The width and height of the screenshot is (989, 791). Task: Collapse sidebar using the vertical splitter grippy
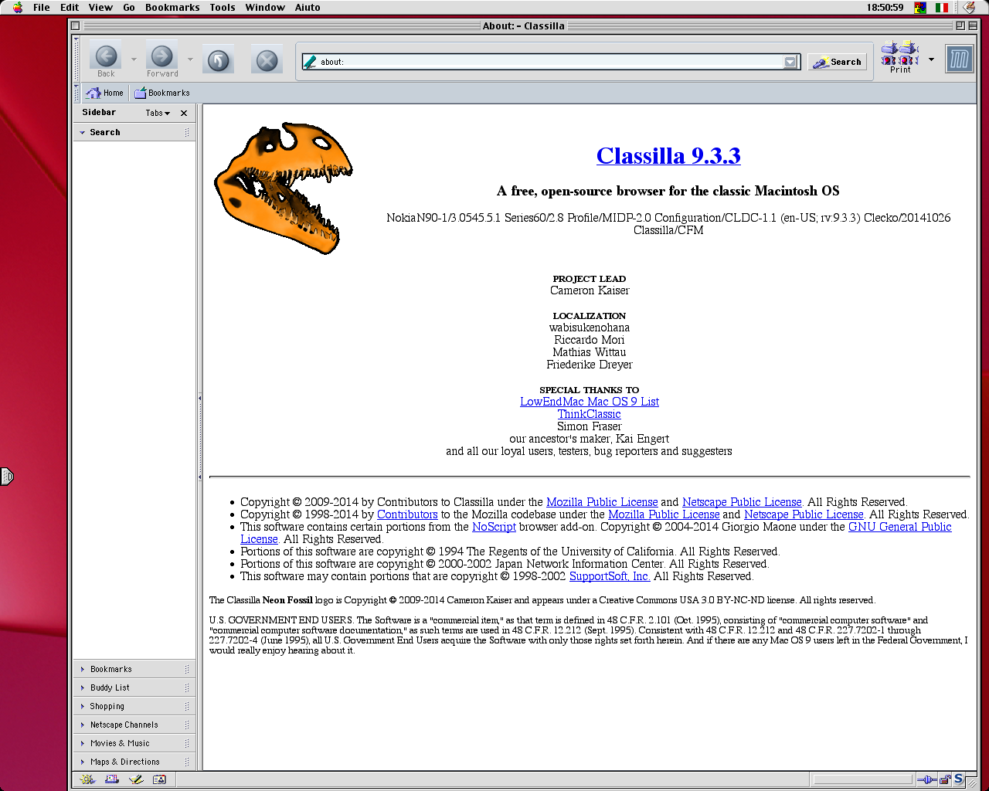coord(199,437)
